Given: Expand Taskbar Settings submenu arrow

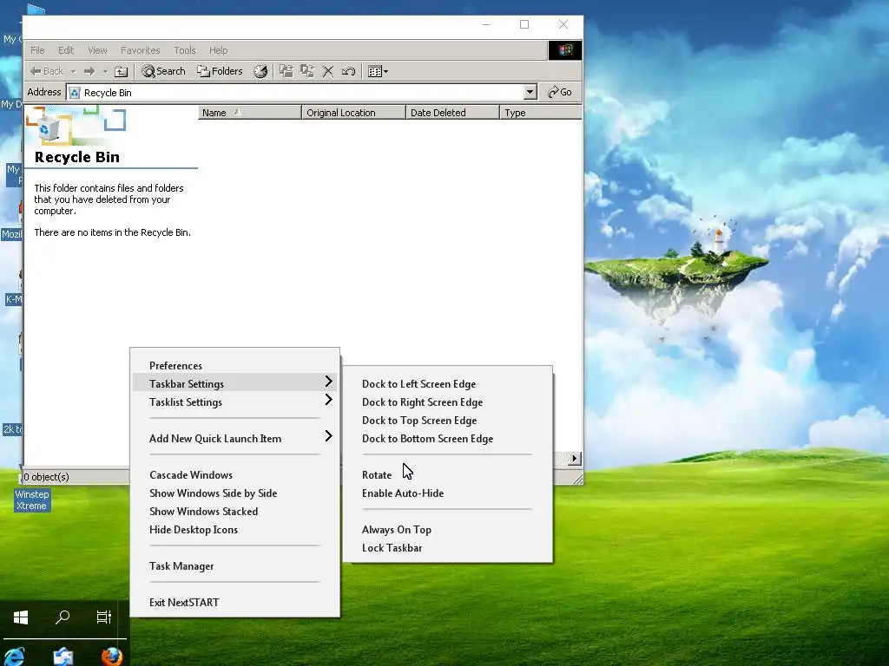Looking at the screenshot, I should point(328,382).
